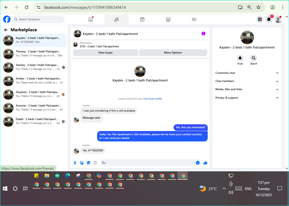The width and height of the screenshot is (289, 206).
Task: Switch to the Video tab
Action: [x=142, y=19]
